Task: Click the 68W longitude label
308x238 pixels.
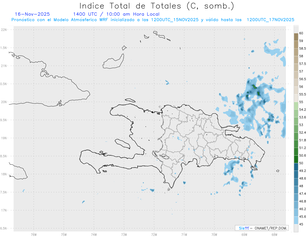Action: (274, 234)
